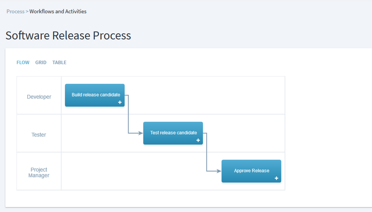
Task: Click the breadcrumb separator after Process
Action: tap(27, 12)
